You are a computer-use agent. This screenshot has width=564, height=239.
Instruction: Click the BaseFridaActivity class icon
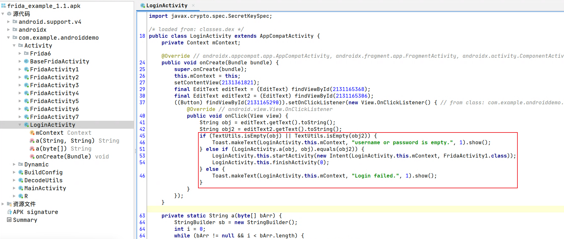(26, 61)
